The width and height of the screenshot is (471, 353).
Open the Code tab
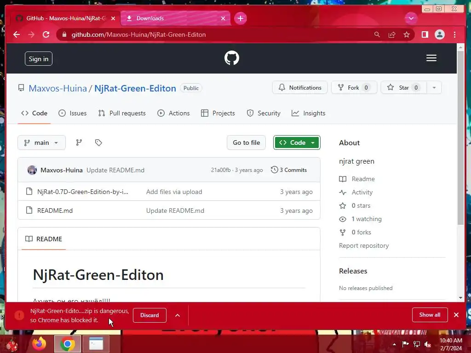[34, 113]
